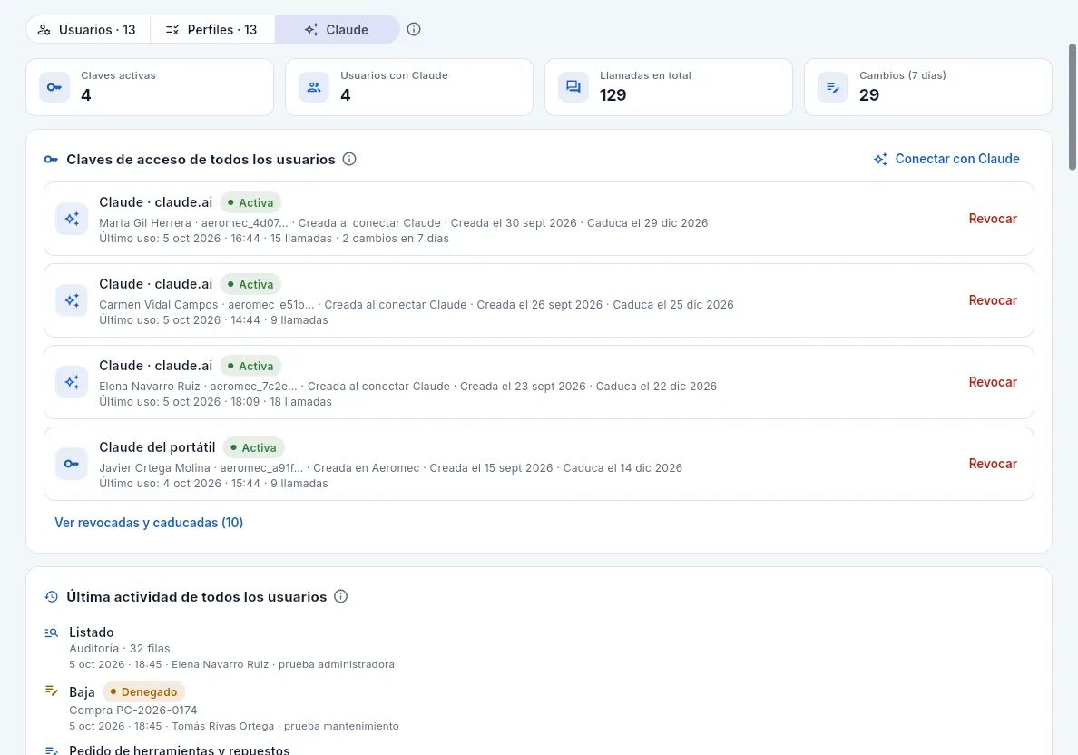
Task: Switch to the Usuarios · 13 tab
Action: point(88,30)
